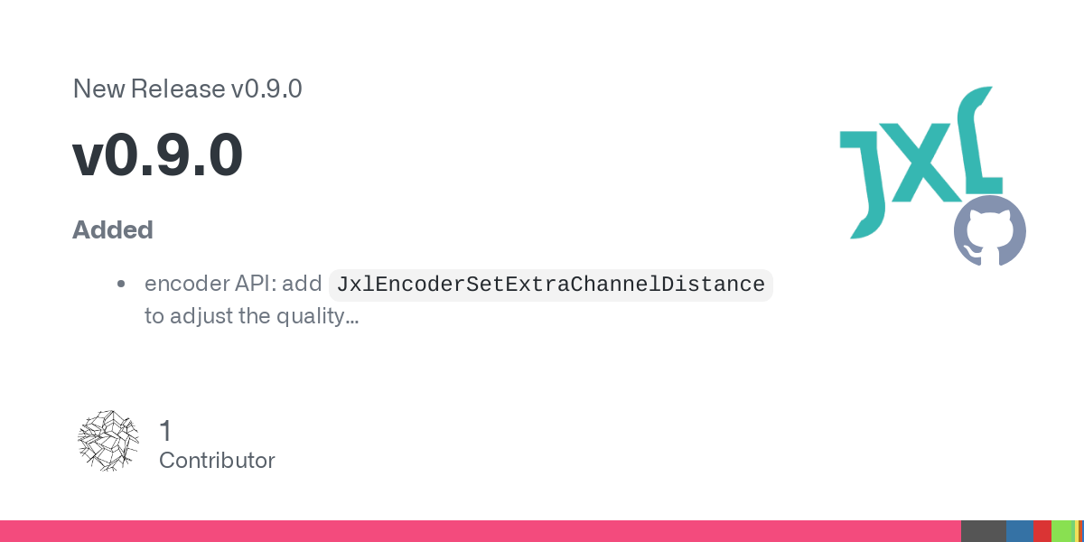Viewport: 1084px width, 542px height.
Task: Click the 'encoder API: add' text
Action: click(x=233, y=284)
